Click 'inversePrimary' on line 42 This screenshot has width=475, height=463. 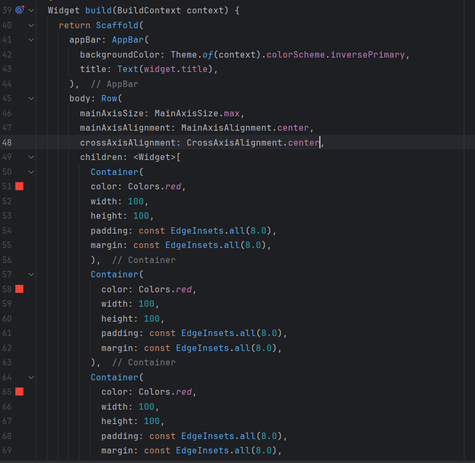pyautogui.click(x=367, y=54)
